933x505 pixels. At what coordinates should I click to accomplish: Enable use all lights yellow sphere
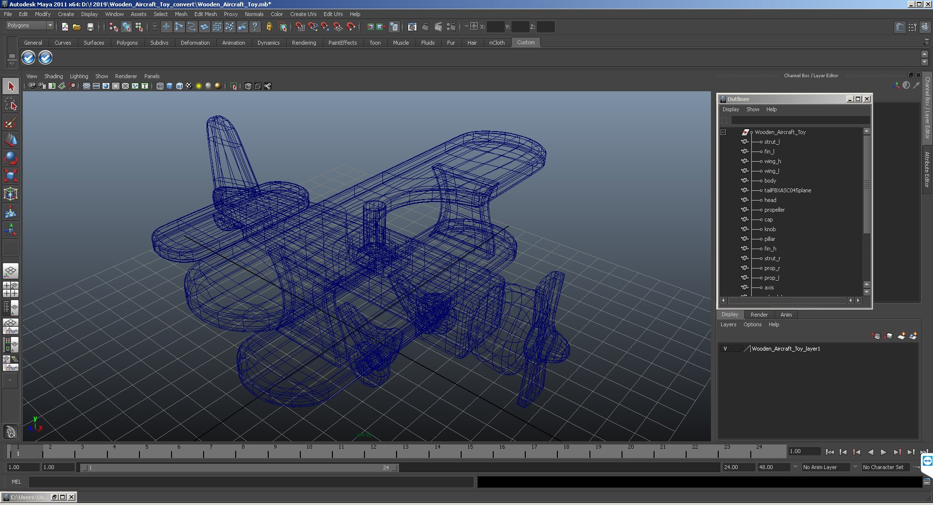pos(199,86)
